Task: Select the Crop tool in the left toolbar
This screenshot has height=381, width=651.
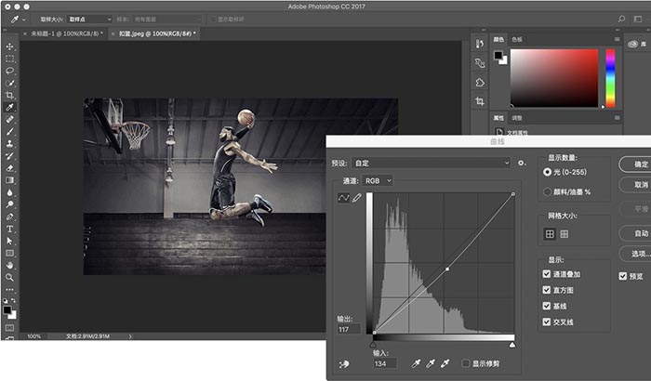Action: [10, 95]
